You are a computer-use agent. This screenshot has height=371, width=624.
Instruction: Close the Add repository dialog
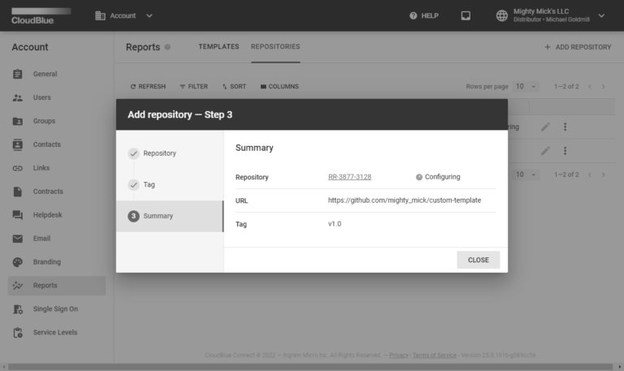pyautogui.click(x=479, y=260)
